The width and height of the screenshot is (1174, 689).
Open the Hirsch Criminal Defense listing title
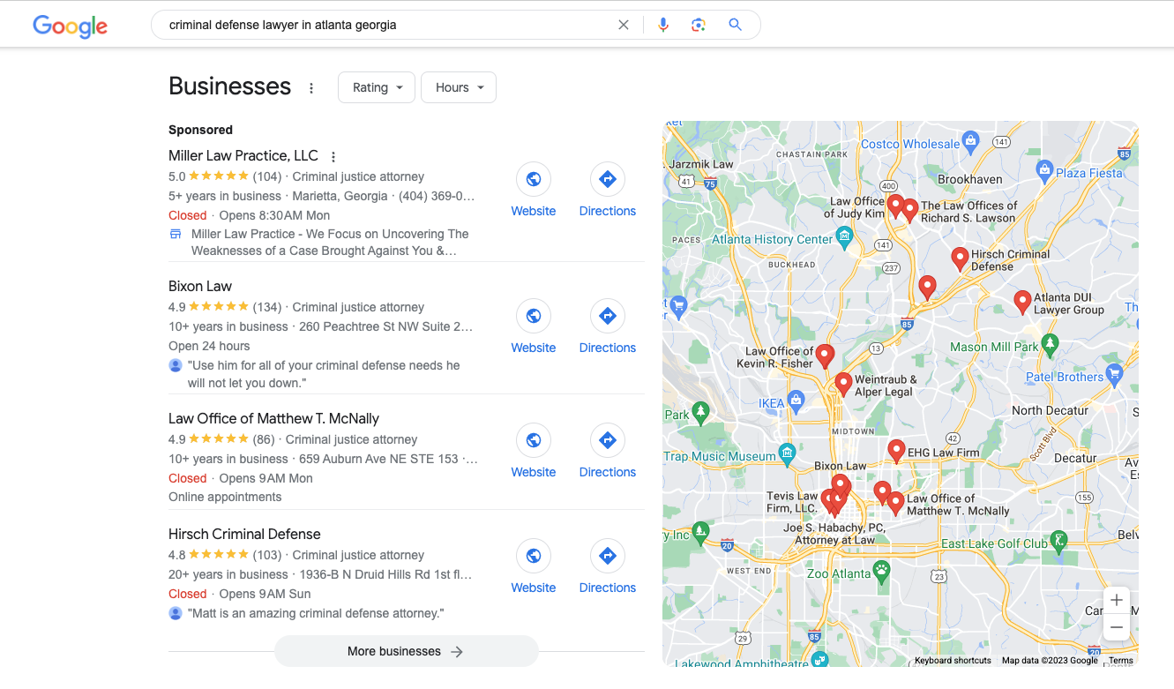click(244, 534)
